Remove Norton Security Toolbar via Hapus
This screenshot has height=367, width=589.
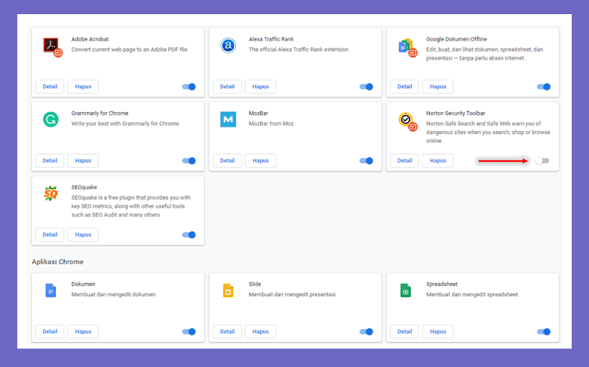pos(437,161)
